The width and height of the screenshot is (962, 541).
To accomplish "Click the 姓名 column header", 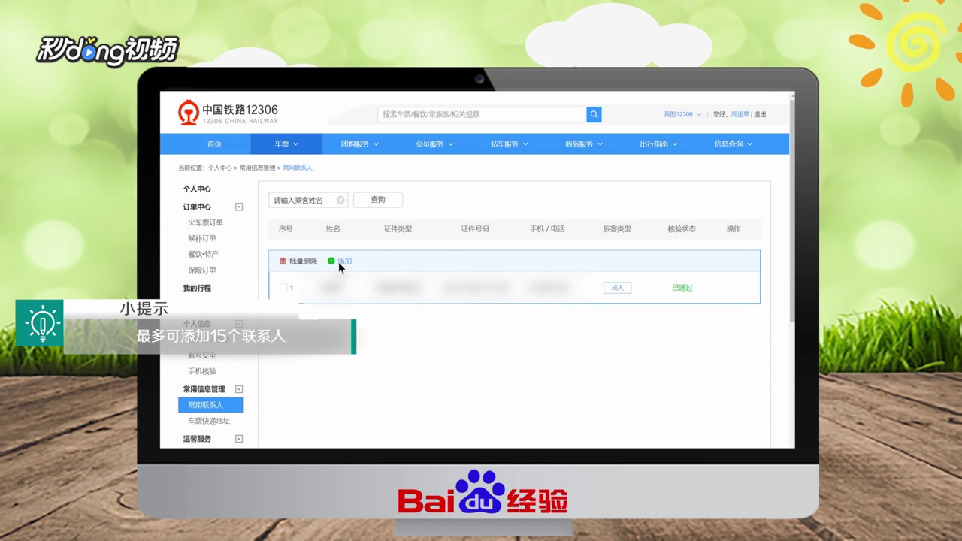I will coord(333,229).
